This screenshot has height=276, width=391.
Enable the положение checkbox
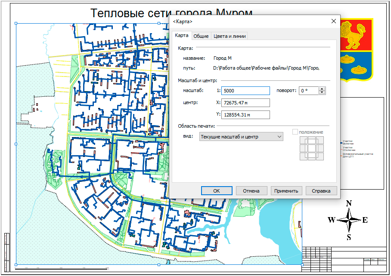[x=295, y=132]
